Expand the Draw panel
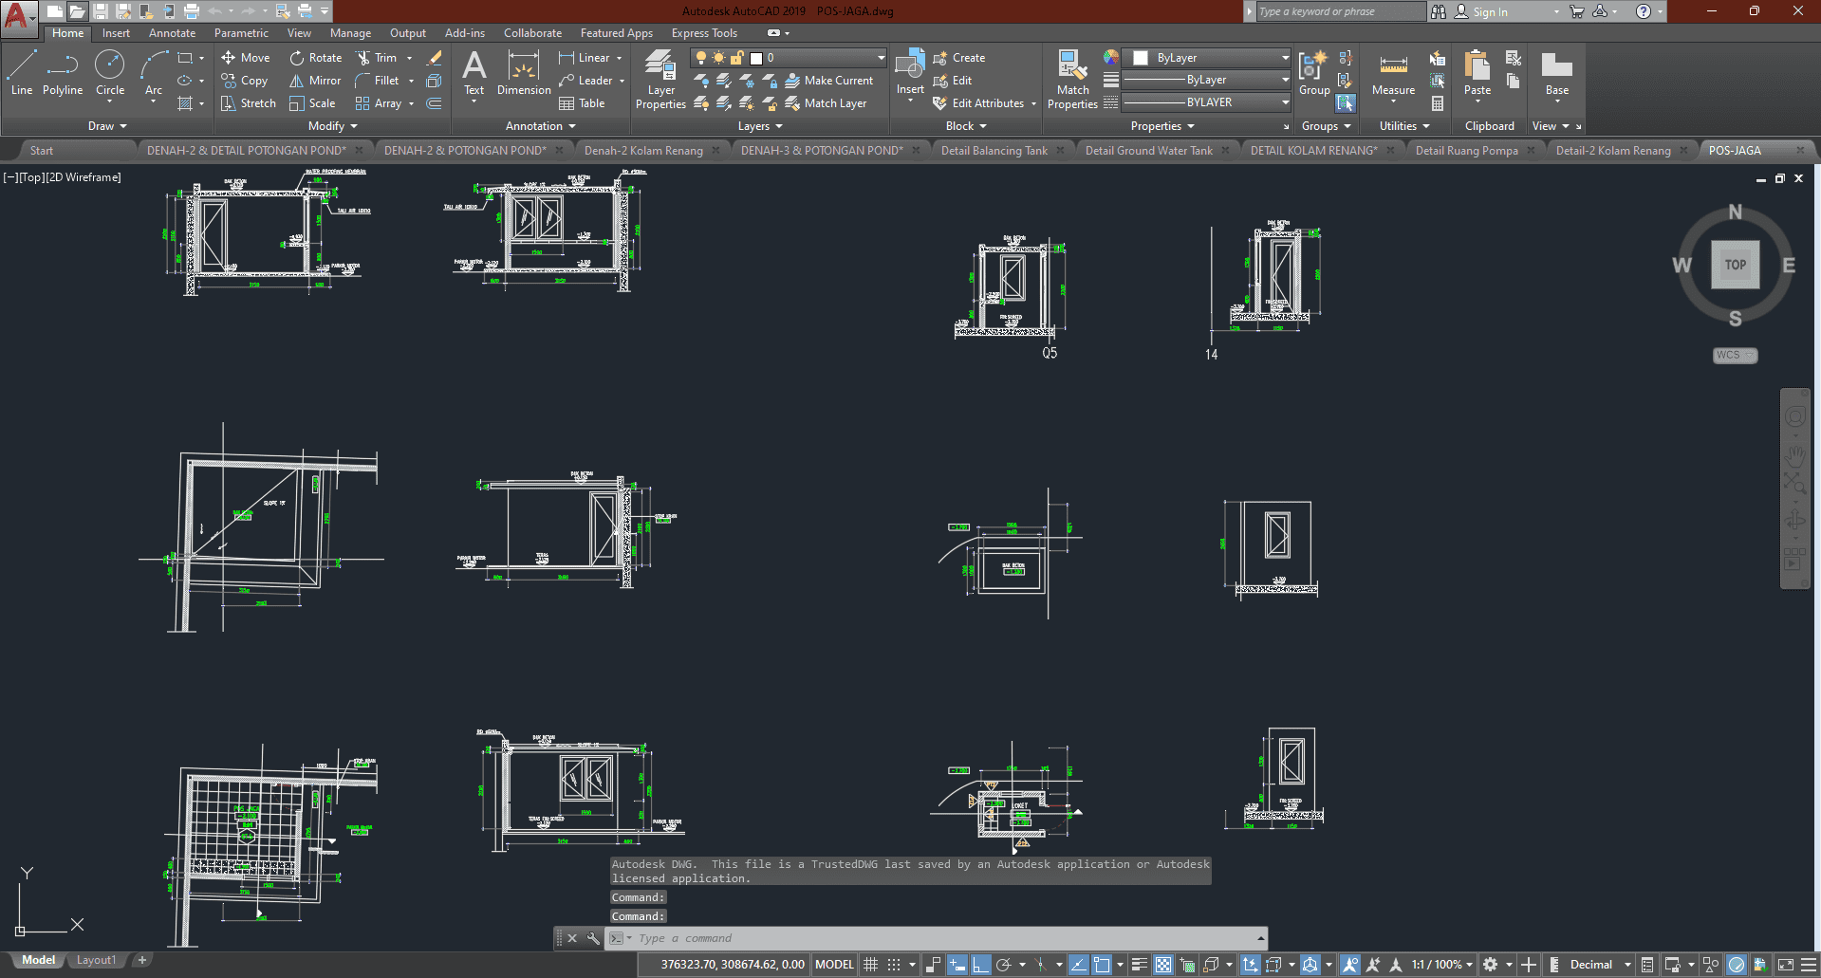This screenshot has width=1821, height=978. (x=107, y=126)
